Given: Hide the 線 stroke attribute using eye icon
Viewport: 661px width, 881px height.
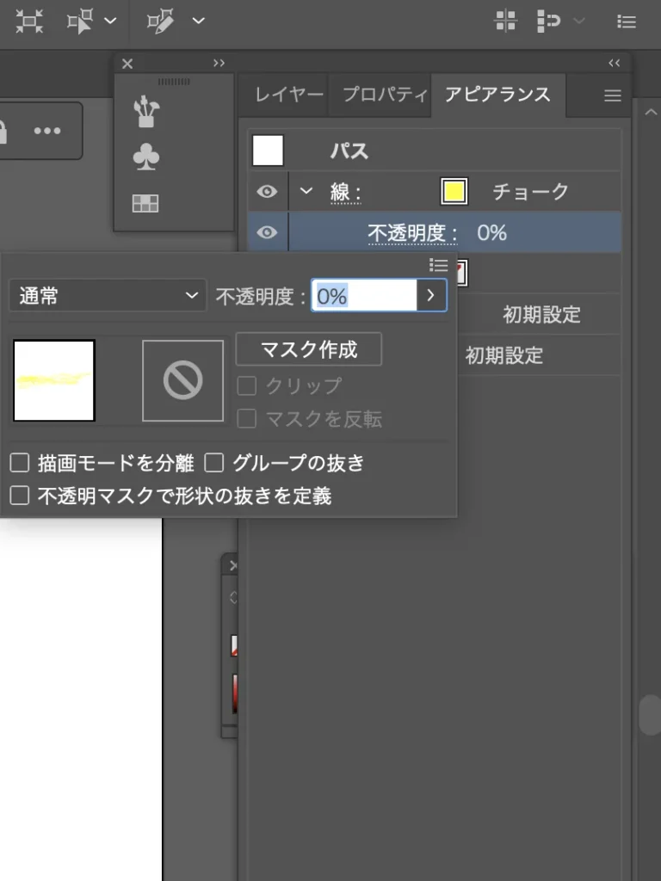Looking at the screenshot, I should pos(268,192).
